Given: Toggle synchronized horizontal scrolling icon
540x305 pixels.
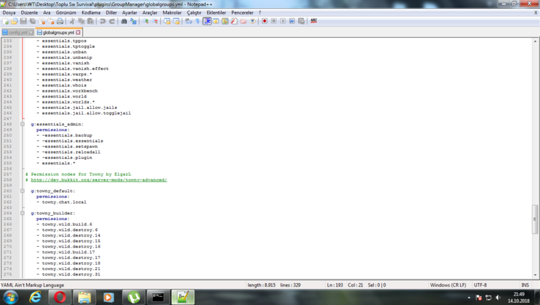Looking at the screenshot, I should click(x=177, y=21).
